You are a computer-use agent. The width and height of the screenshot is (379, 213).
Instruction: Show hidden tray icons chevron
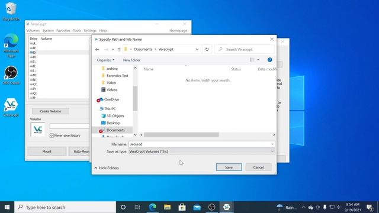pyautogui.click(x=303, y=207)
